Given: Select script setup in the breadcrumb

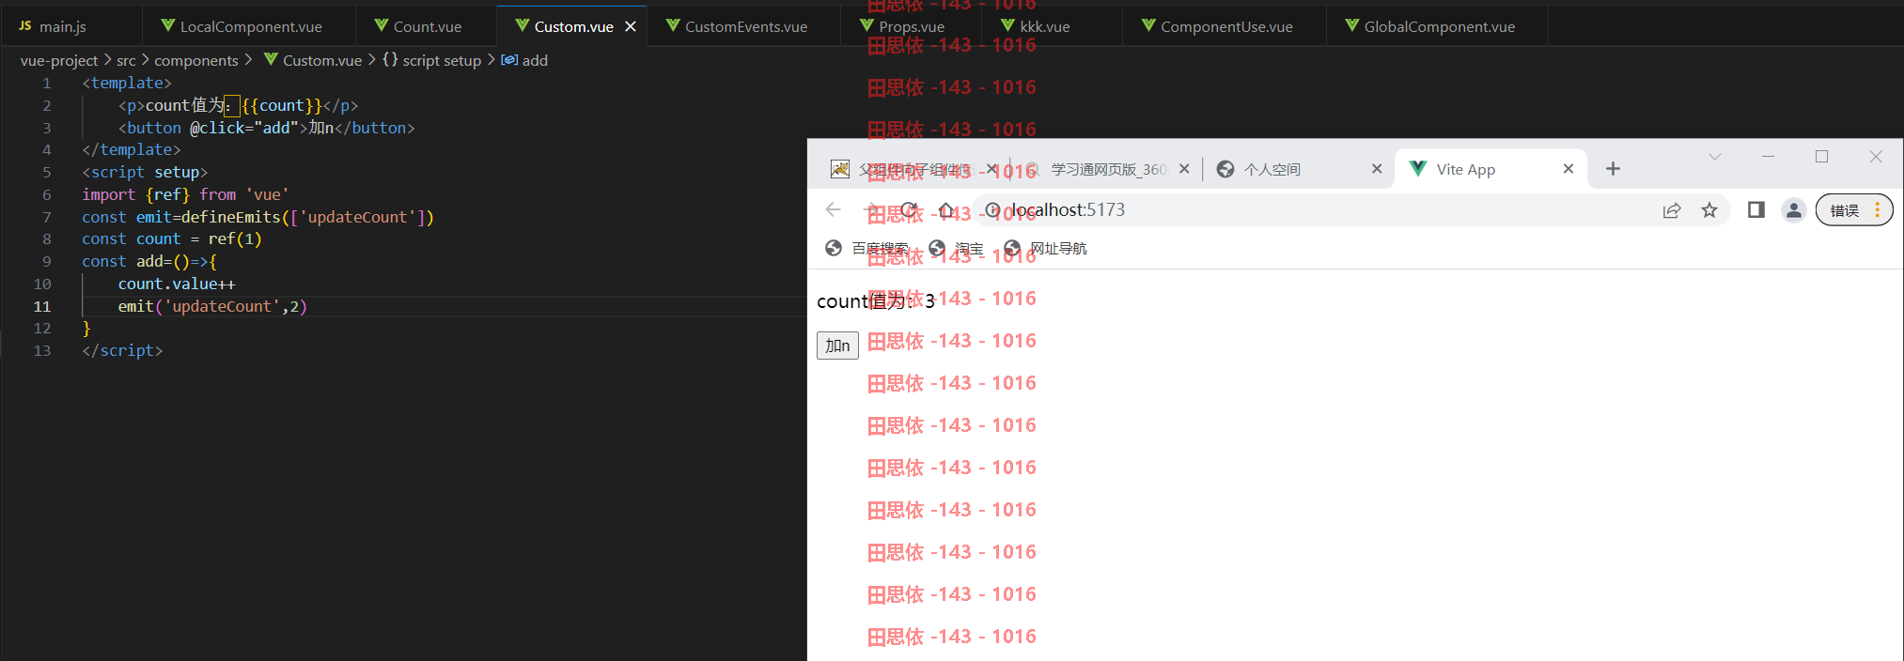Looking at the screenshot, I should pyautogui.click(x=442, y=60).
